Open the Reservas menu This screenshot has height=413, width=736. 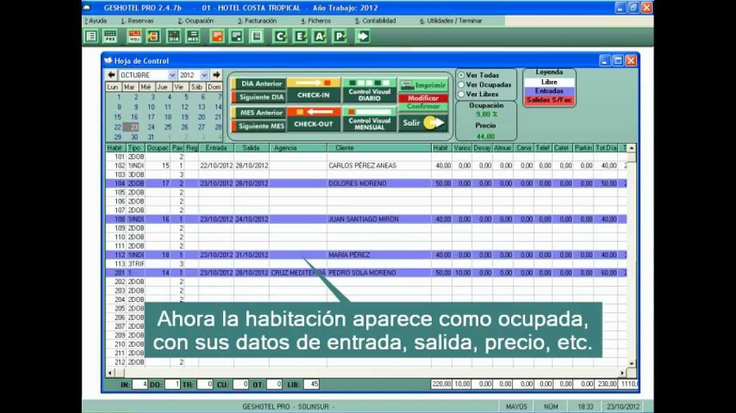(137, 20)
